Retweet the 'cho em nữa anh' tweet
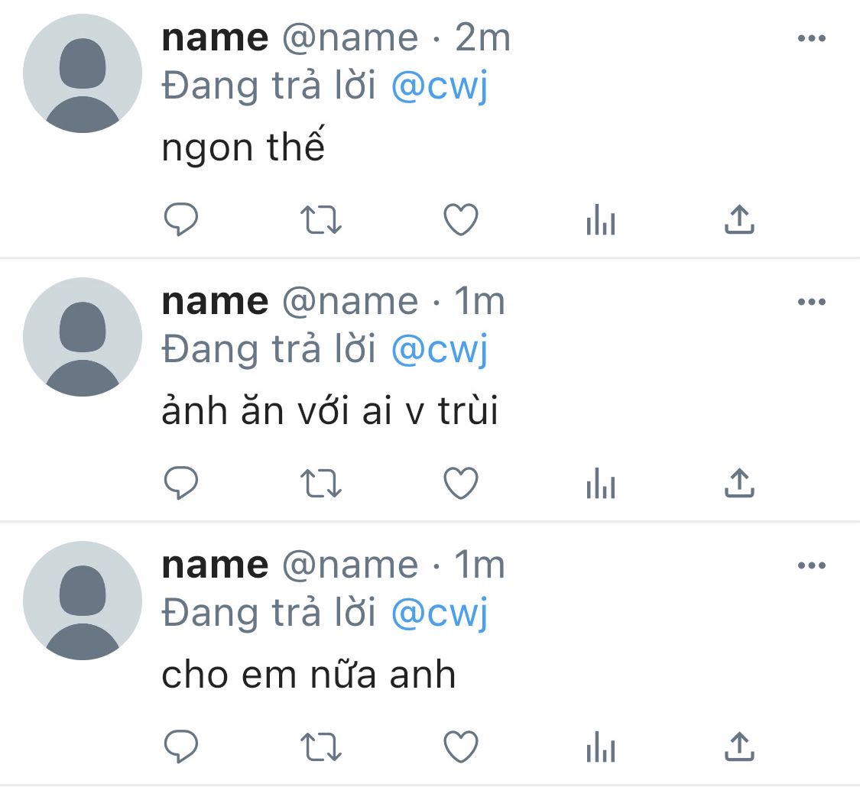Viewport: 860px width, 787px height. click(321, 747)
